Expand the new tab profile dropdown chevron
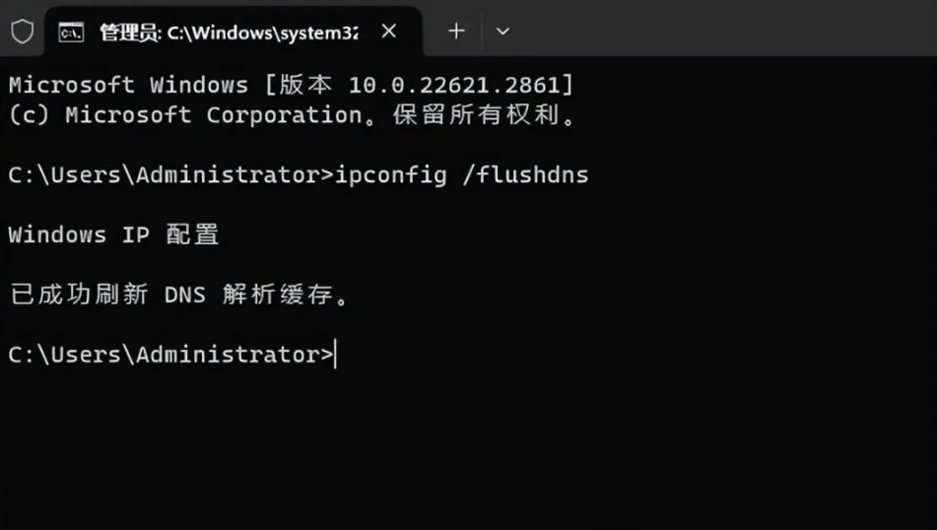 click(x=502, y=32)
